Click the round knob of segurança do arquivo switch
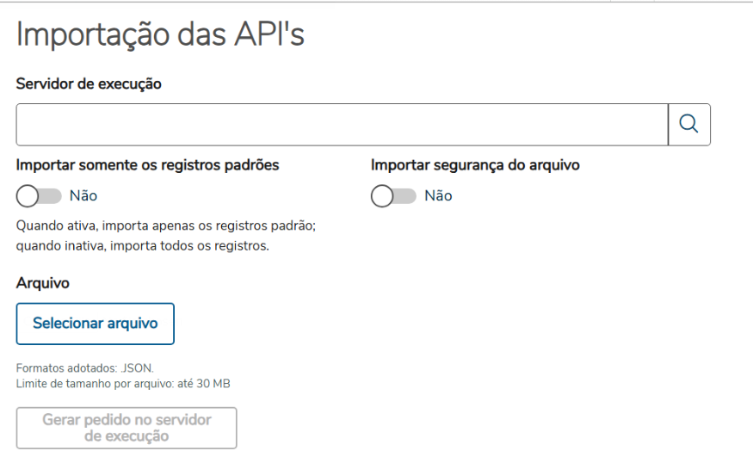 point(382,196)
